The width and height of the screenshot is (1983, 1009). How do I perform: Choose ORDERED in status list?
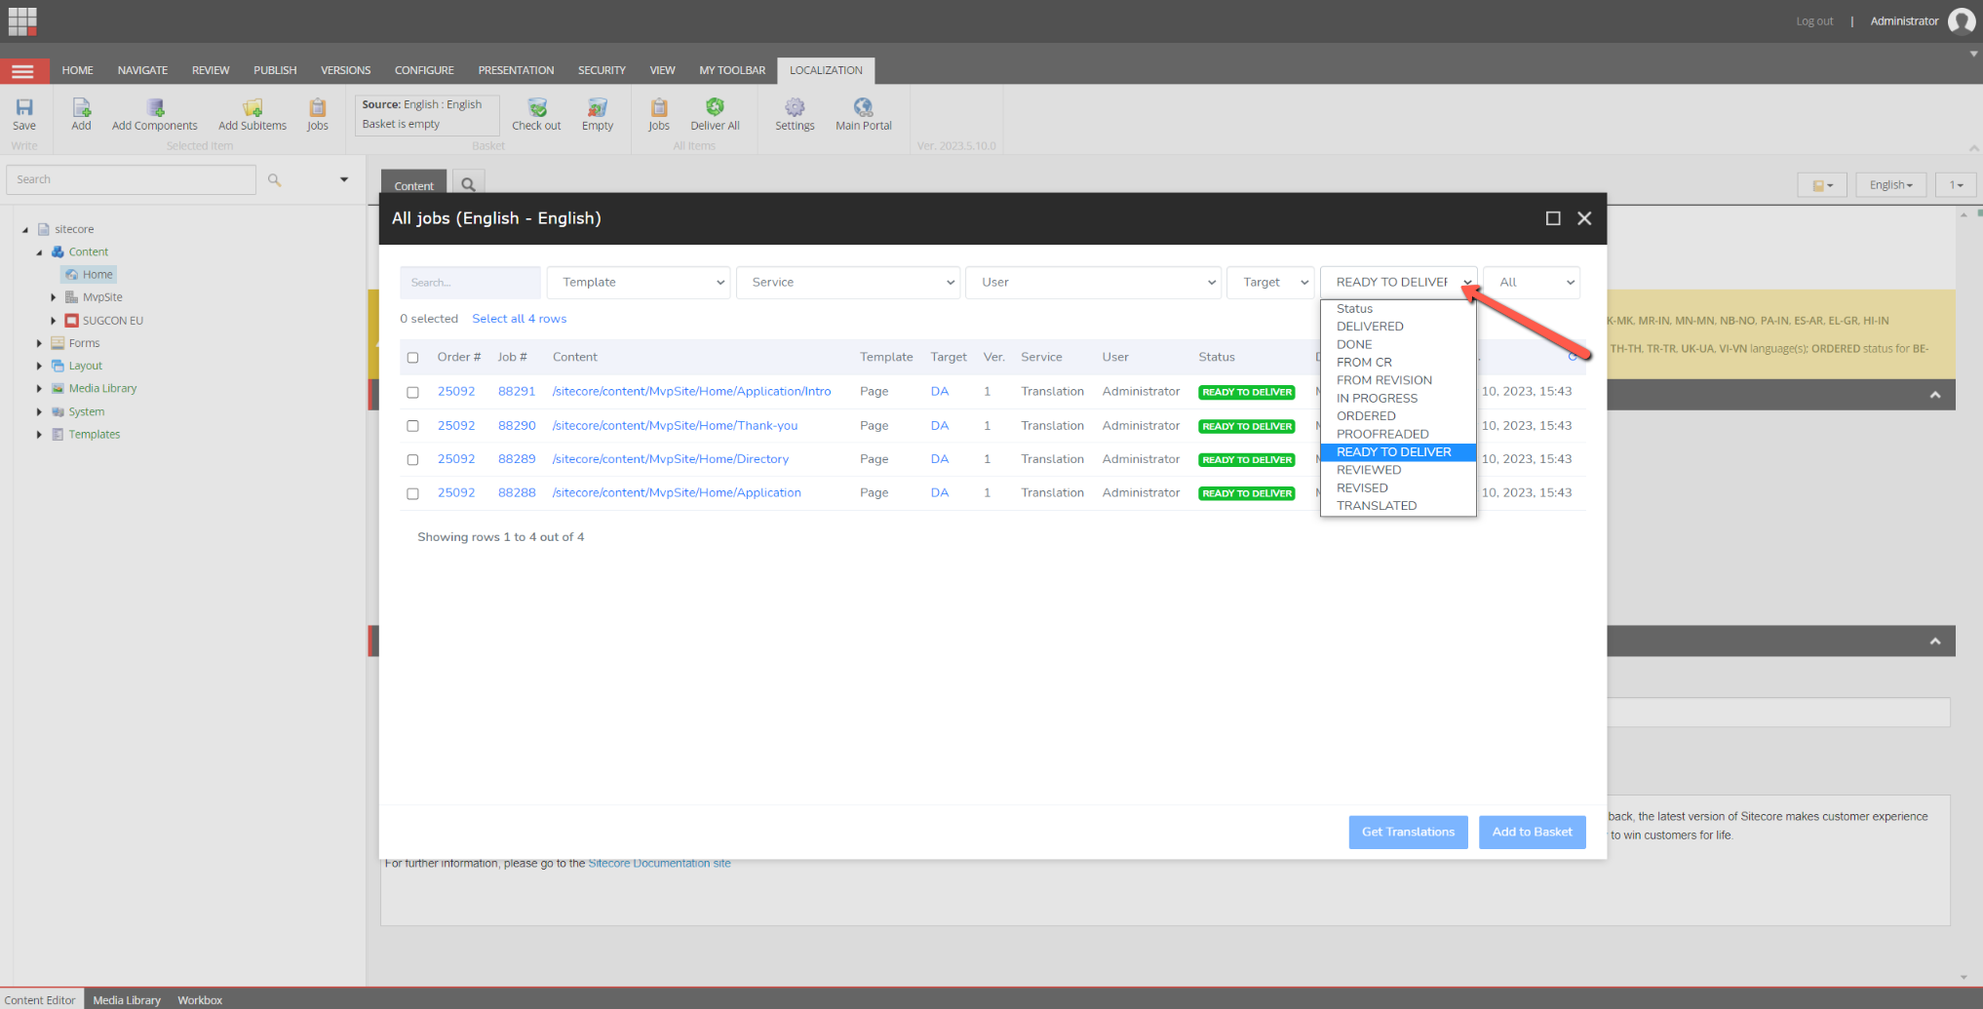[1398, 416]
